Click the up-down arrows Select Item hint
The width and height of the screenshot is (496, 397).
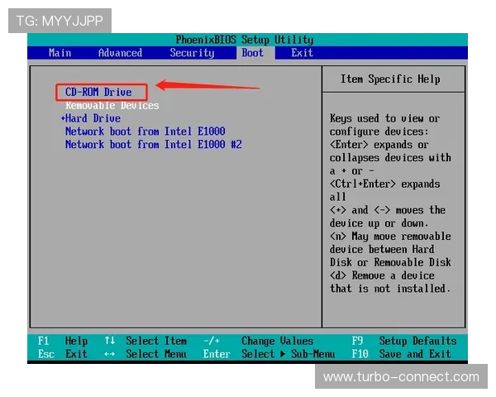click(145, 341)
